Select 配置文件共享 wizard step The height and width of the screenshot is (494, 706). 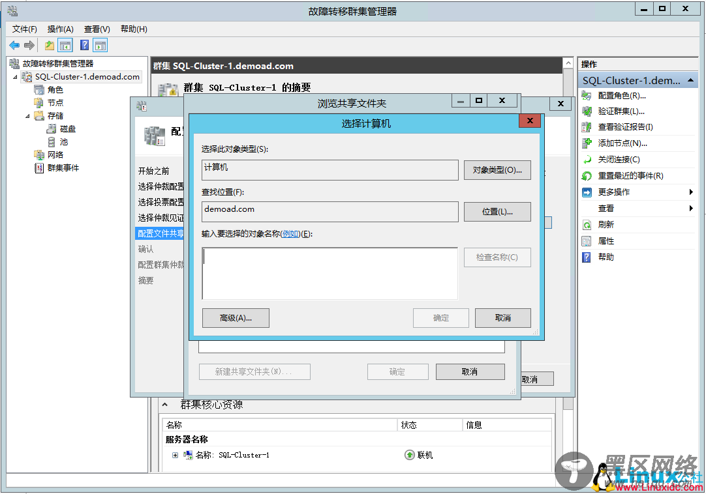[161, 233]
